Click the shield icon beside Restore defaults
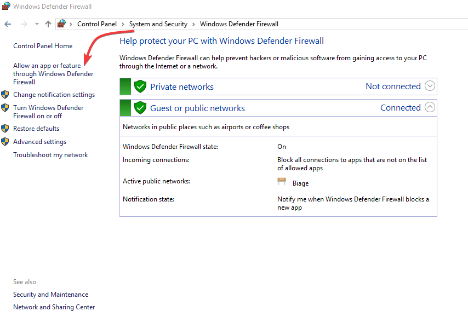The image size is (468, 317). [x=5, y=129]
